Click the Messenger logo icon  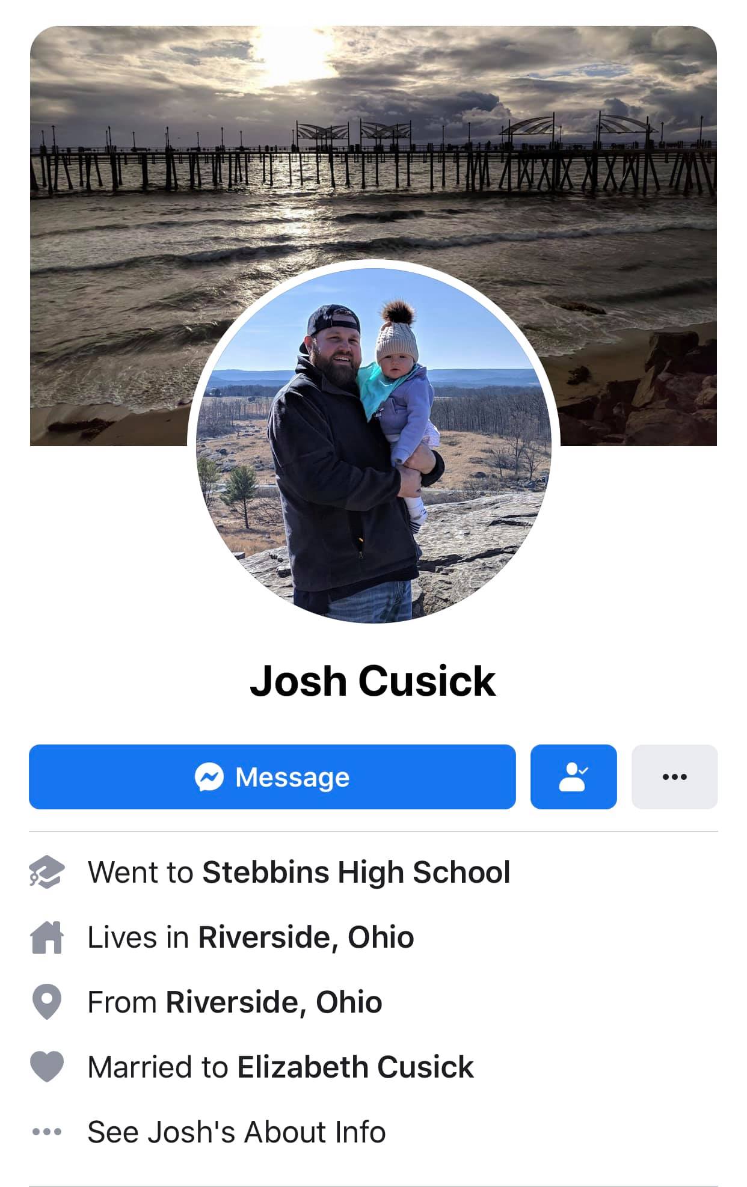click(x=209, y=777)
